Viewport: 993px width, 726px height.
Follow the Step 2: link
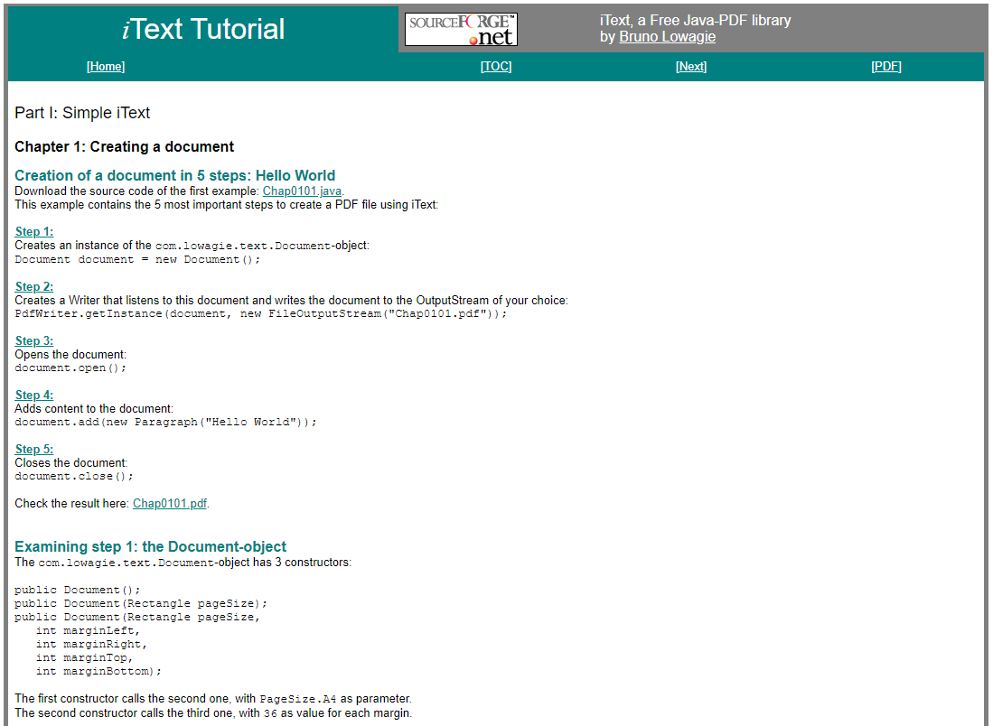(x=34, y=287)
